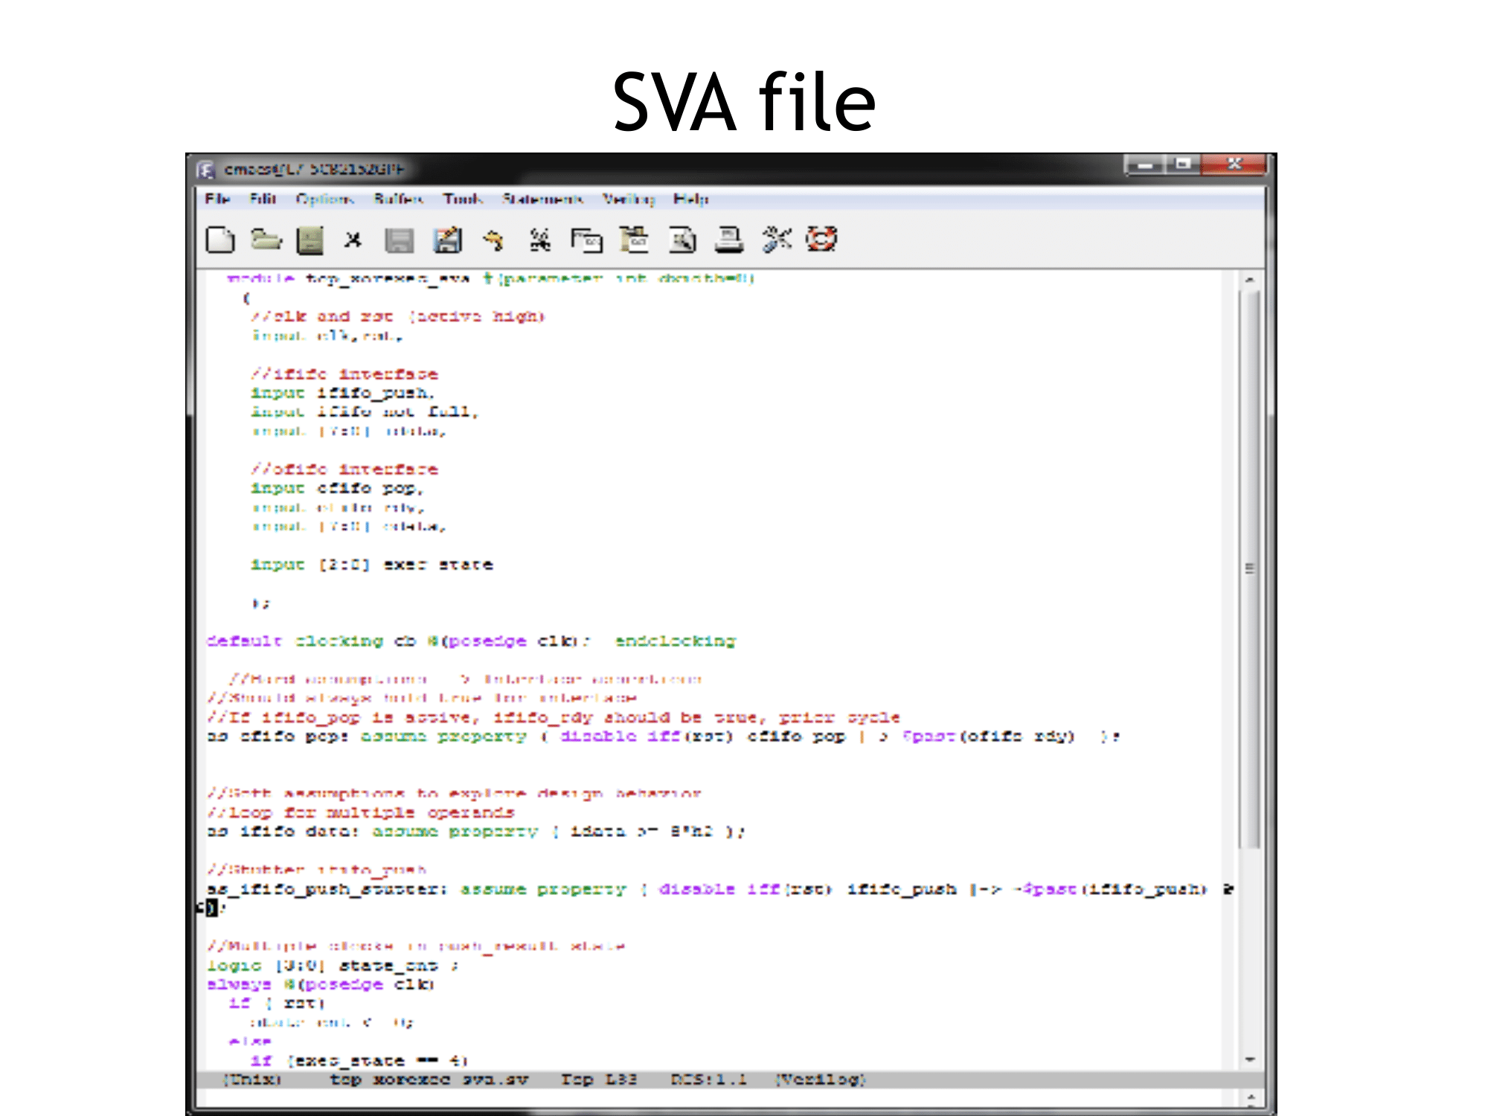Open the Statements menu
This screenshot has height=1116, width=1488.
click(x=542, y=199)
